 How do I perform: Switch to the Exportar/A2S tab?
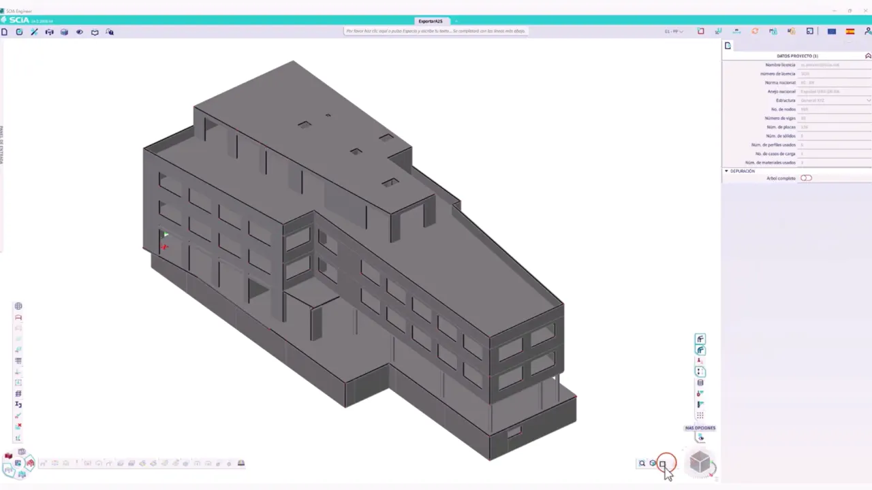430,21
